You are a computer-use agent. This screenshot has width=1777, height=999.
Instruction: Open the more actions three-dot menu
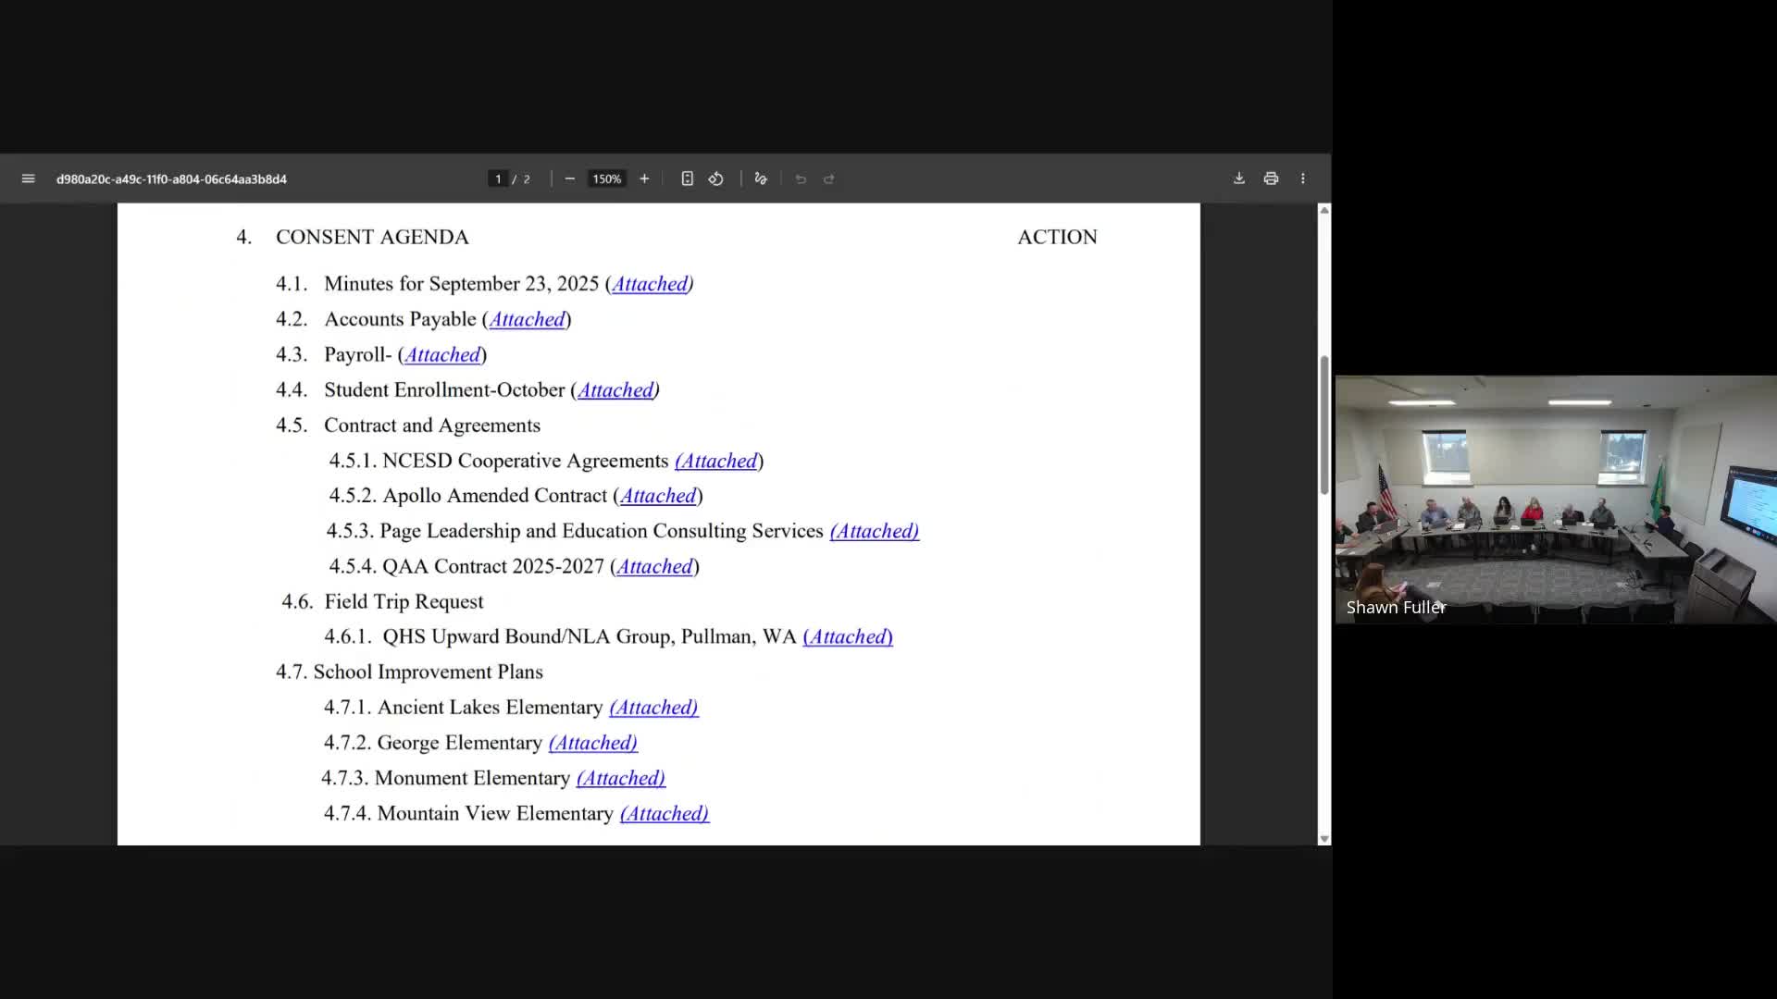pyautogui.click(x=1303, y=179)
